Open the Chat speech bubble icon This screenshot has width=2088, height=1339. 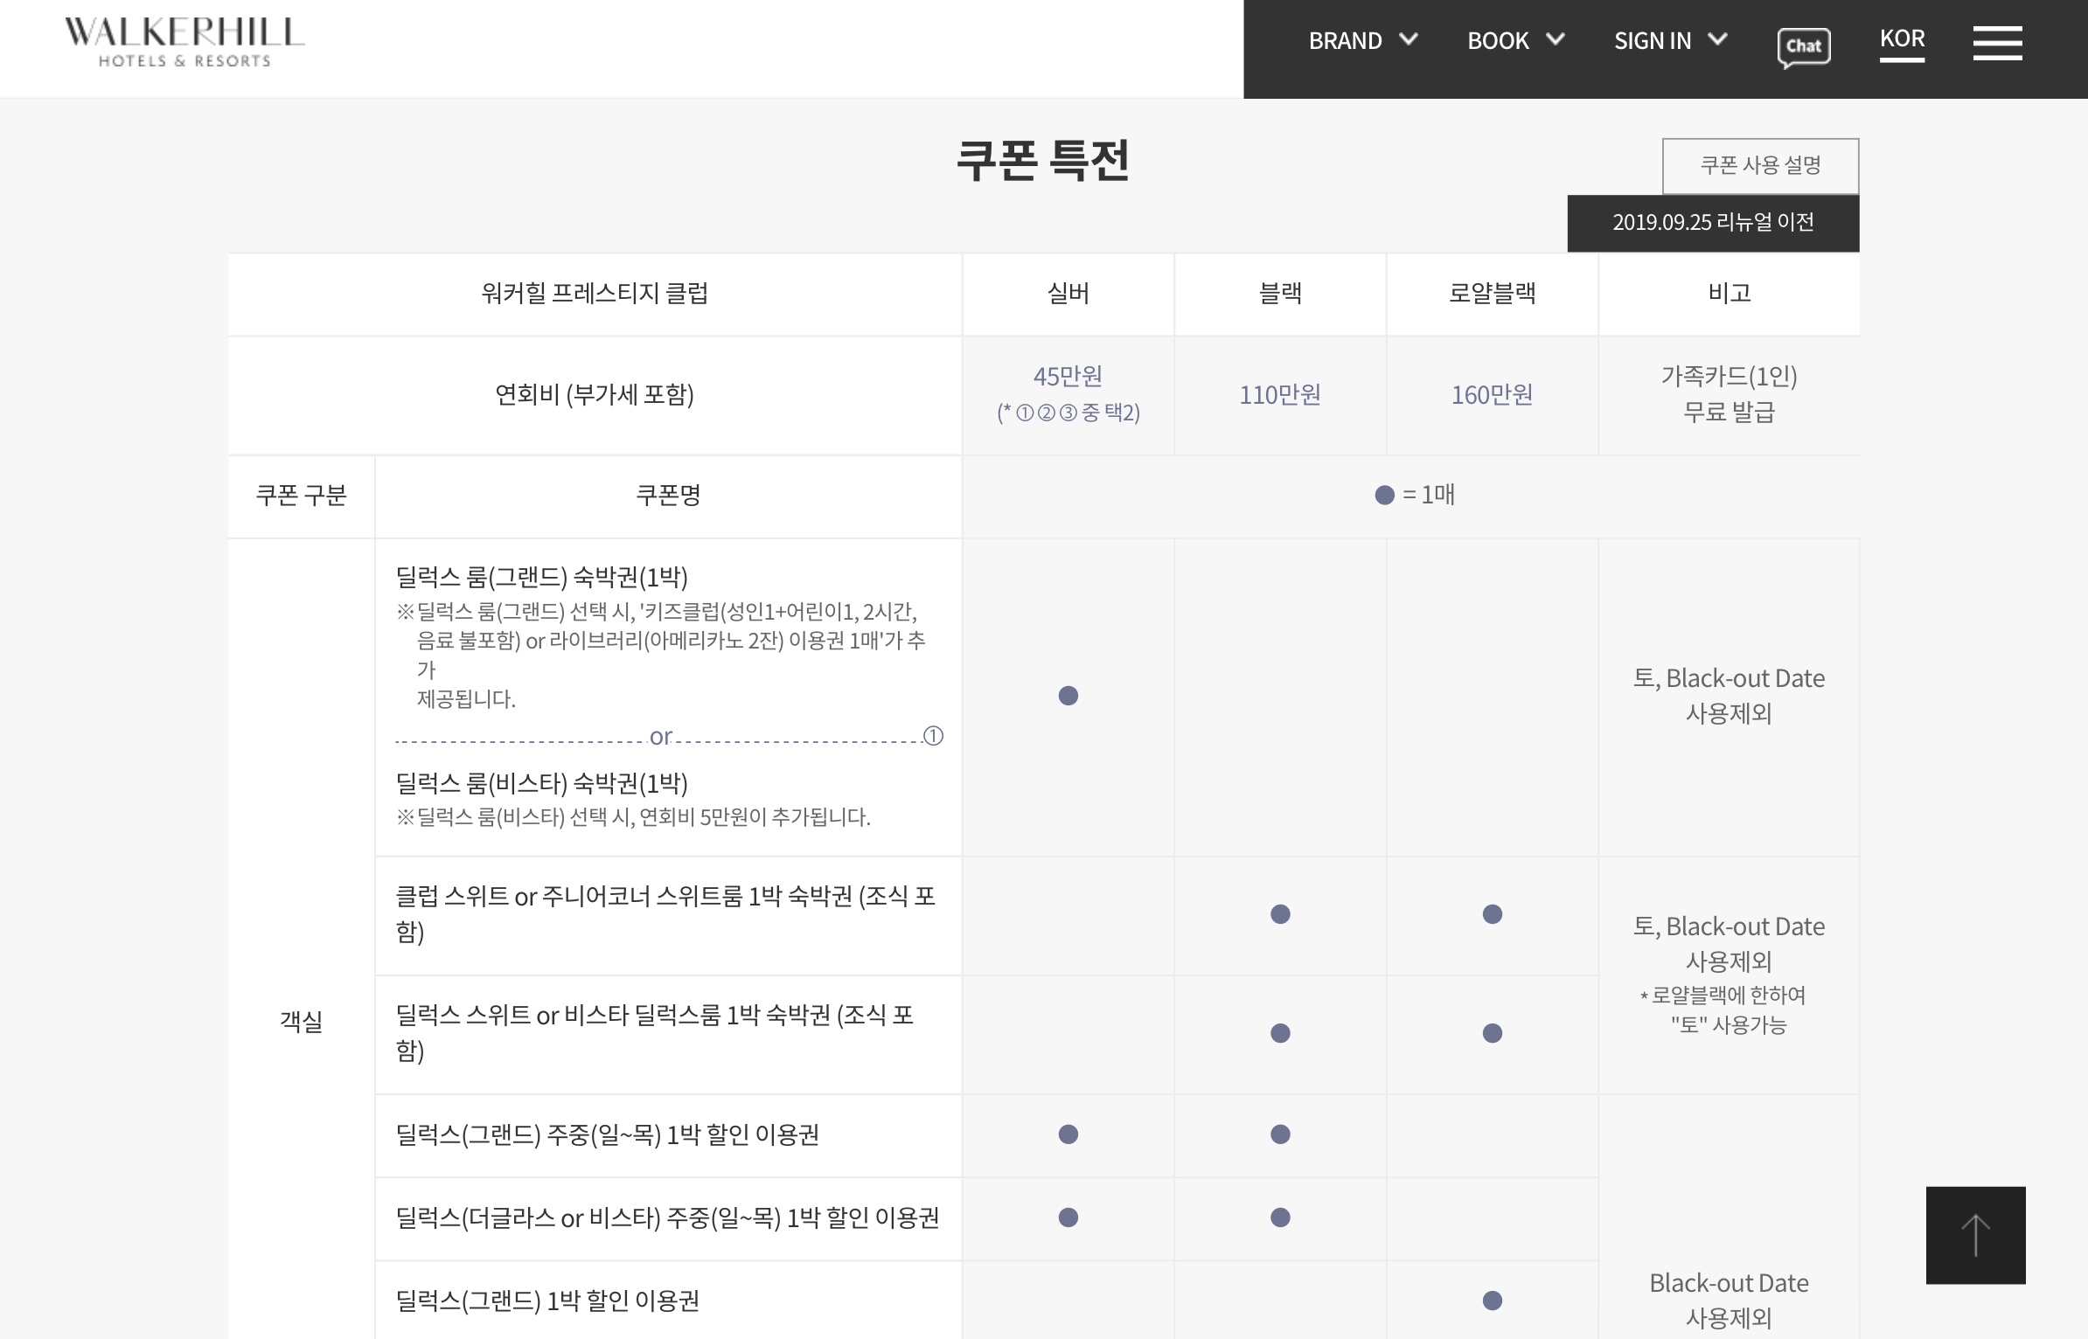[1803, 46]
